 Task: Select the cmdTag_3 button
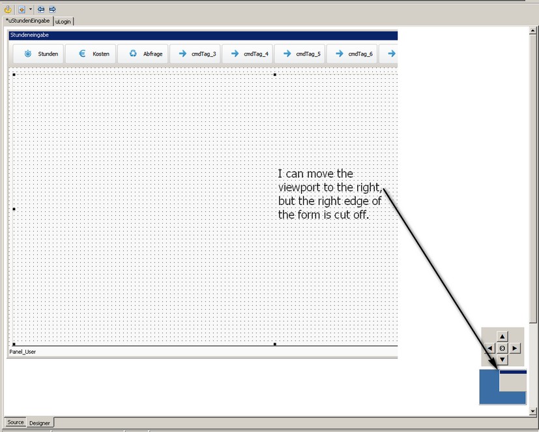tap(195, 54)
